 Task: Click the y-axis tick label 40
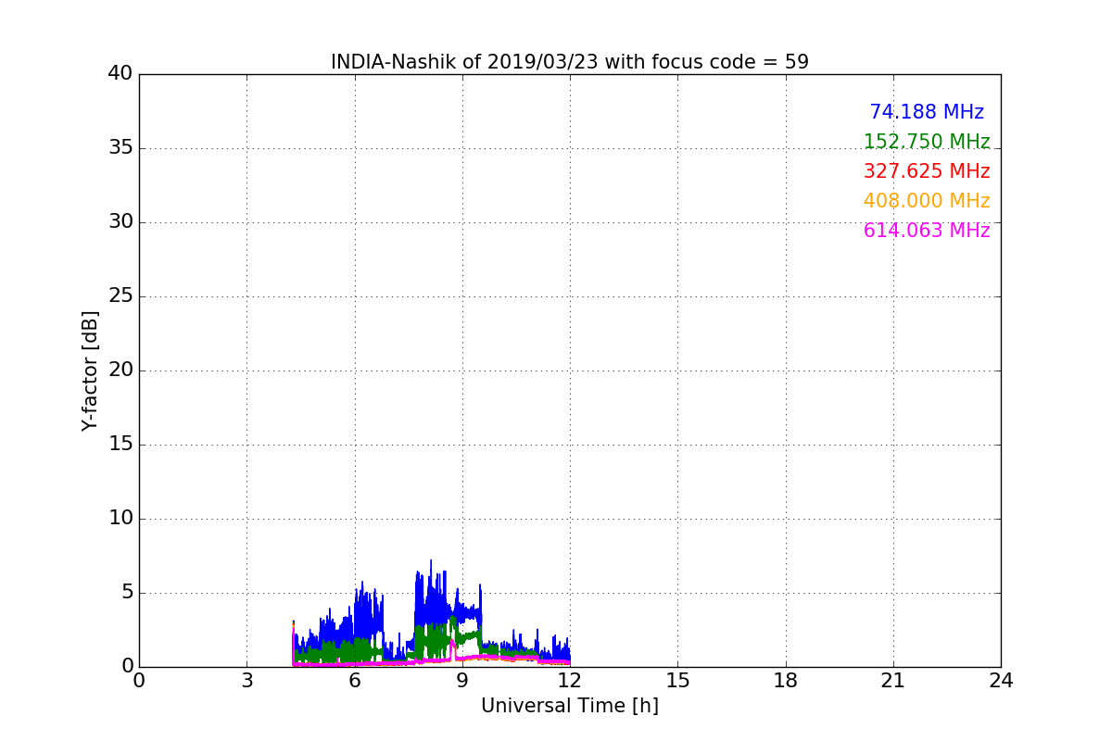(120, 74)
